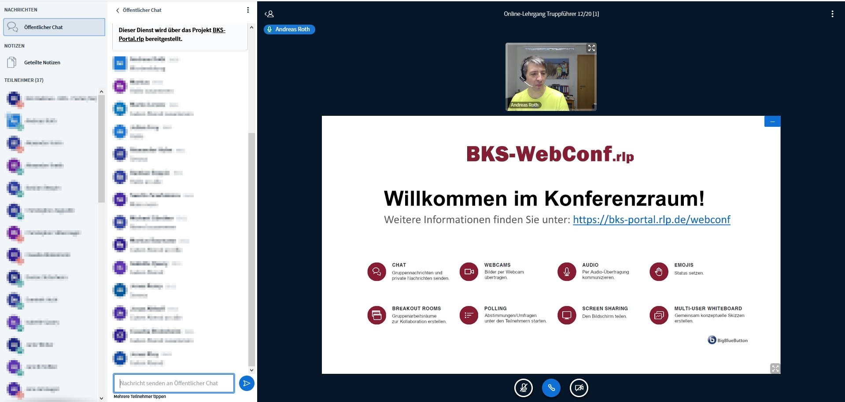Open Geteilte Notizen
The width and height of the screenshot is (845, 402).
[x=42, y=63]
